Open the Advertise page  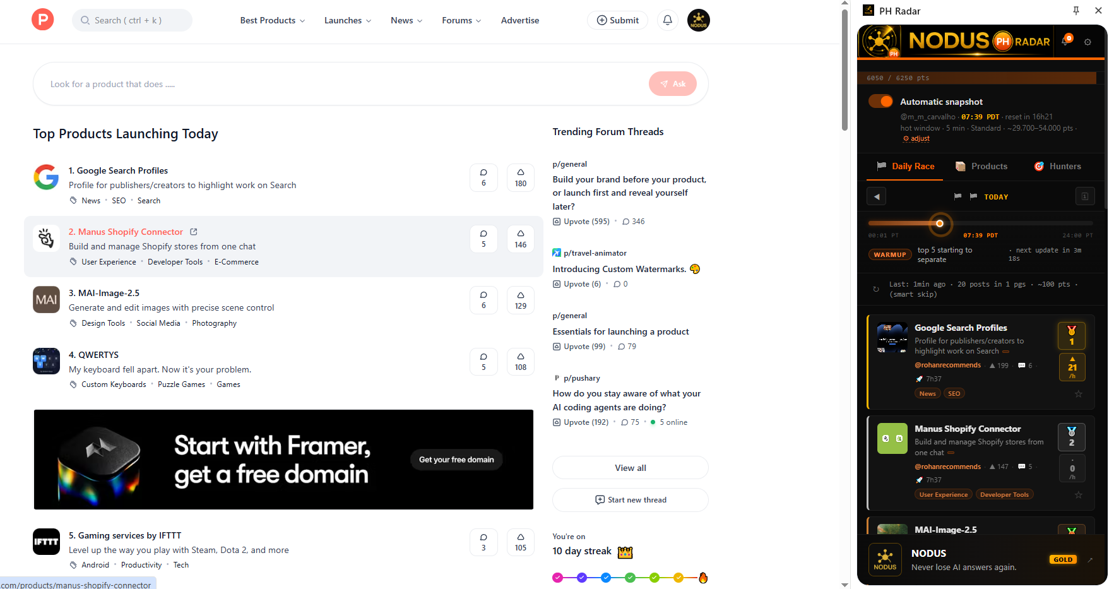click(x=520, y=20)
